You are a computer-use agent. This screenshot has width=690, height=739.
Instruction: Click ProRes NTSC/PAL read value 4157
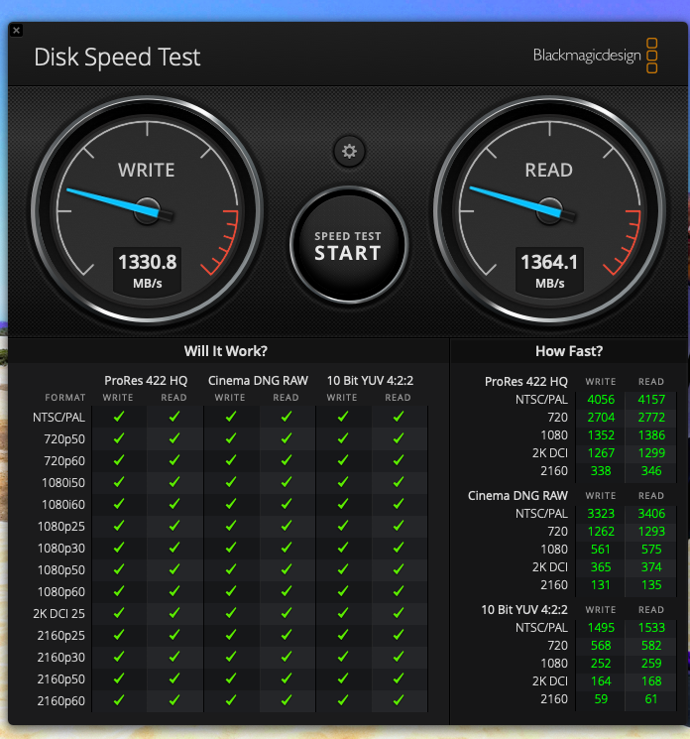tap(651, 400)
